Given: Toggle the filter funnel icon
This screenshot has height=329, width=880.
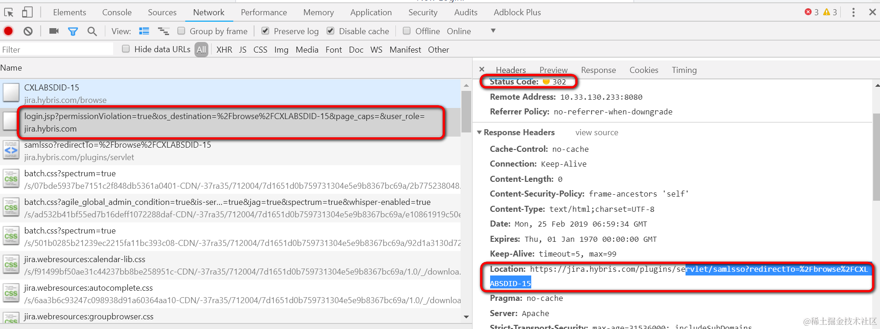Looking at the screenshot, I should pos(73,31).
